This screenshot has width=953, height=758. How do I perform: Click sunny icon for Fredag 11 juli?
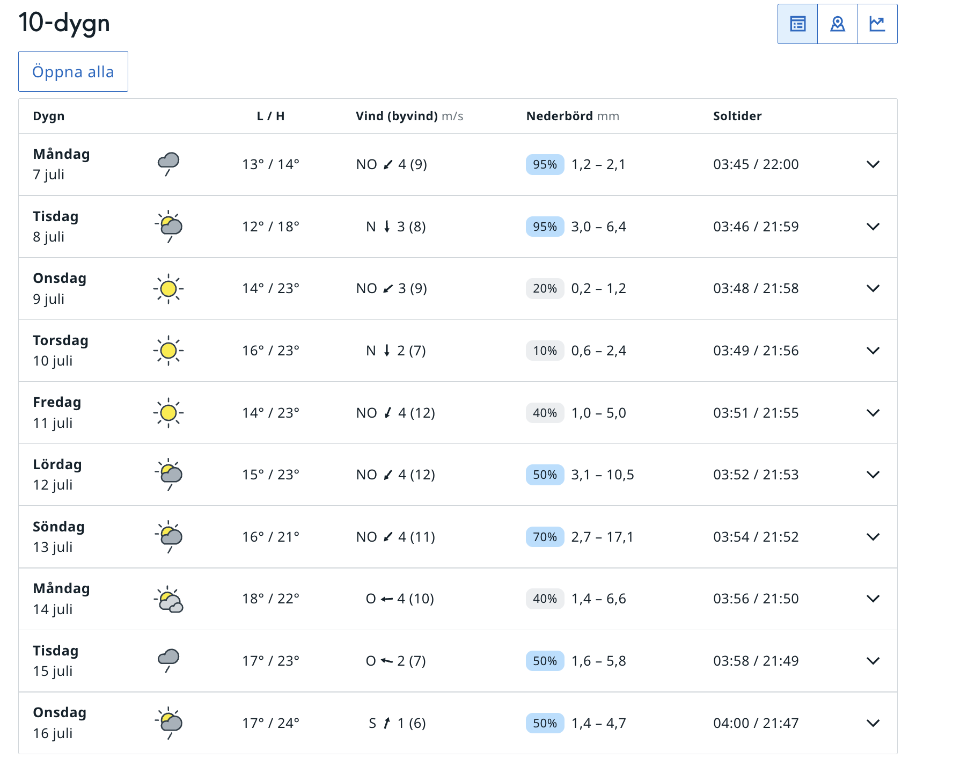(x=168, y=413)
